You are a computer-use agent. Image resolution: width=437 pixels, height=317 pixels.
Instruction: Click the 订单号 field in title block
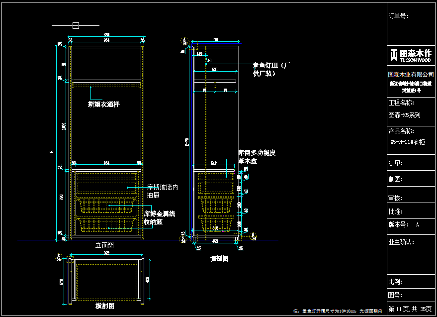click(398, 16)
